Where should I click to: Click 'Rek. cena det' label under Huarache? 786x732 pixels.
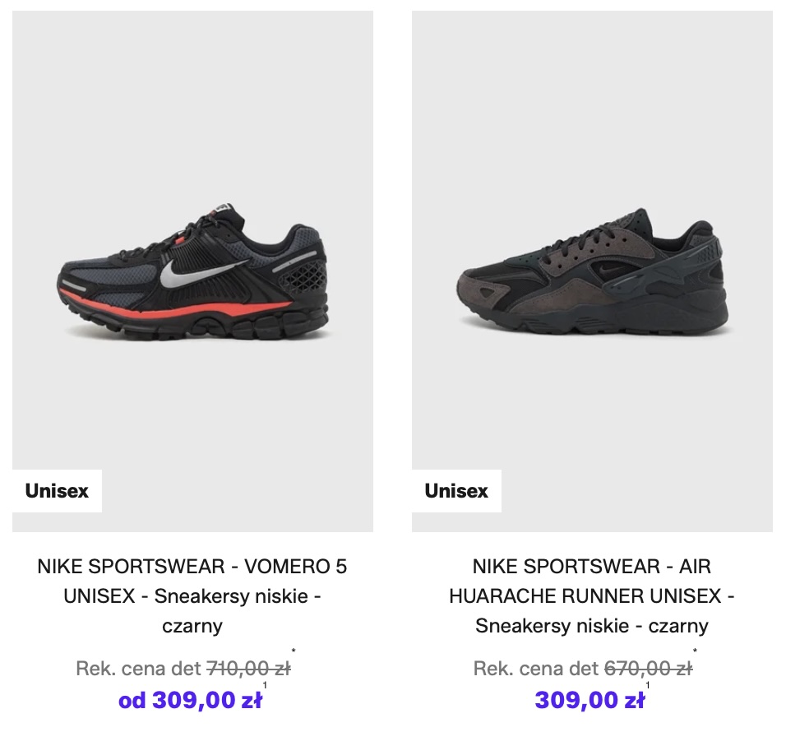pos(536,669)
